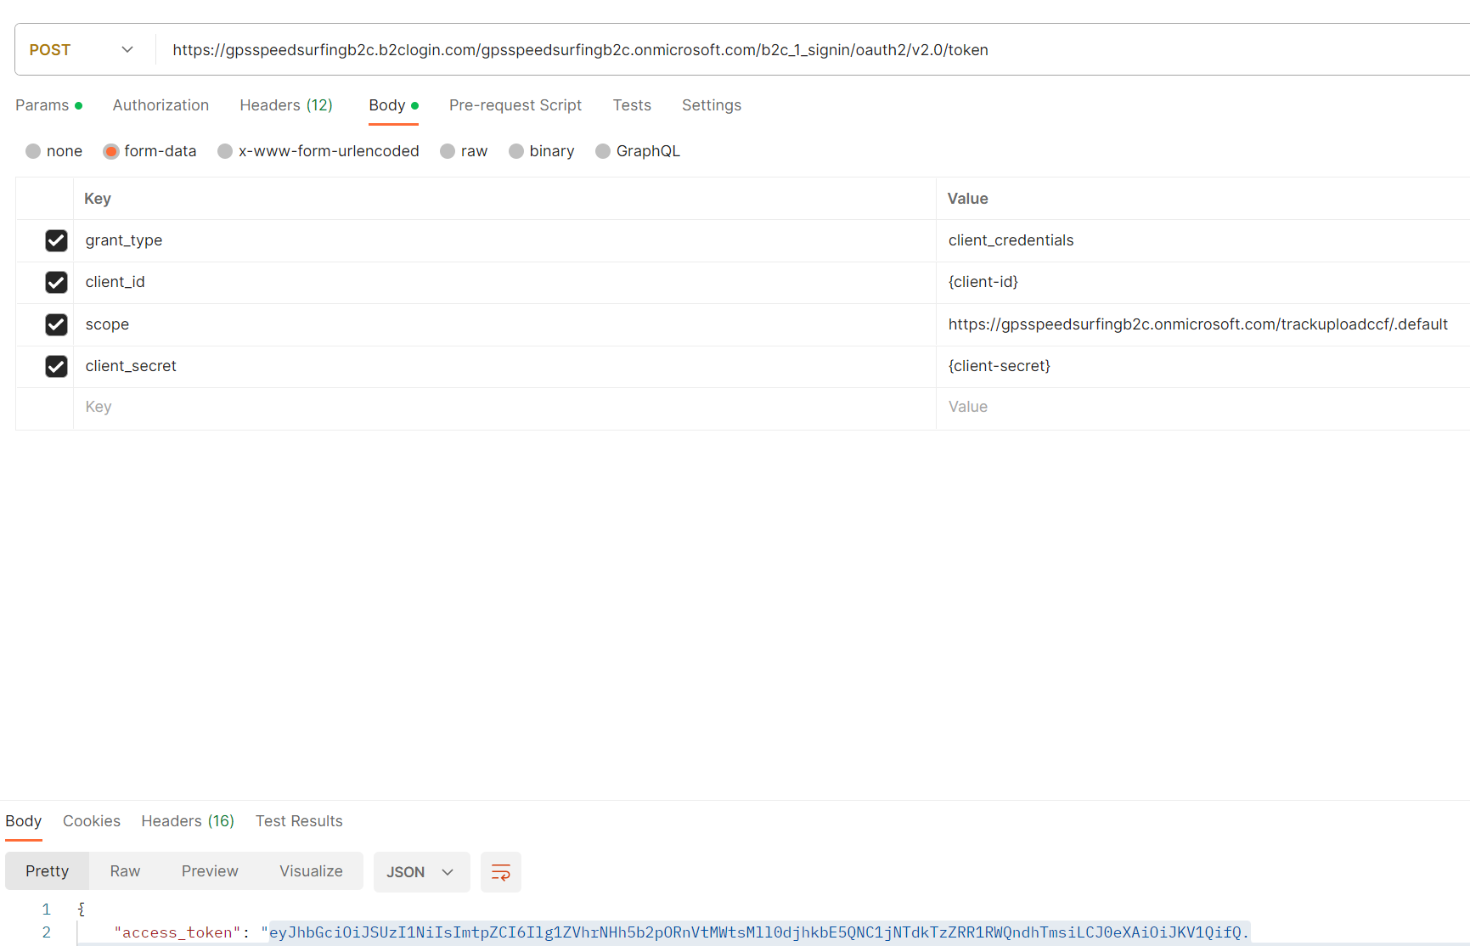View the Headers (12) tab
Viewport: 1470px width, 946px height.
(285, 104)
